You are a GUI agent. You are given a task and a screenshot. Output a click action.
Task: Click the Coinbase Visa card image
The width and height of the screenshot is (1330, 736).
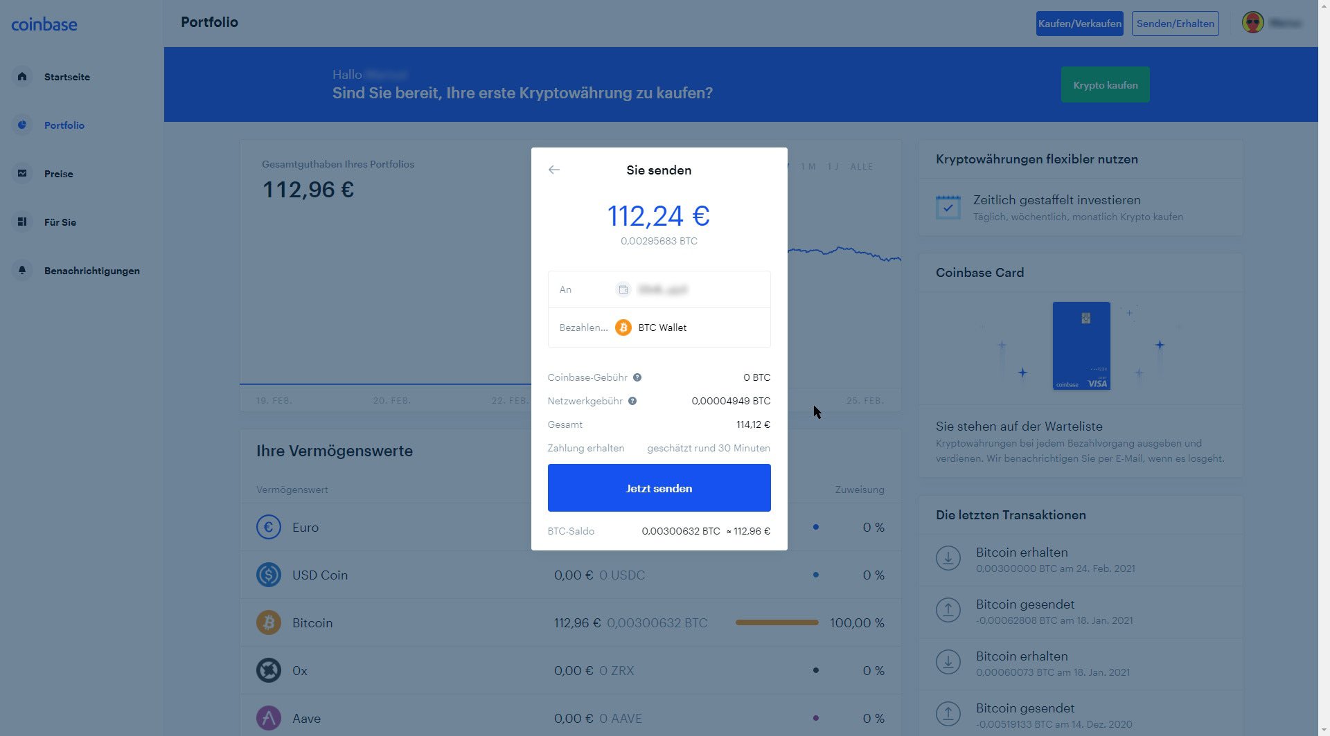tap(1081, 345)
